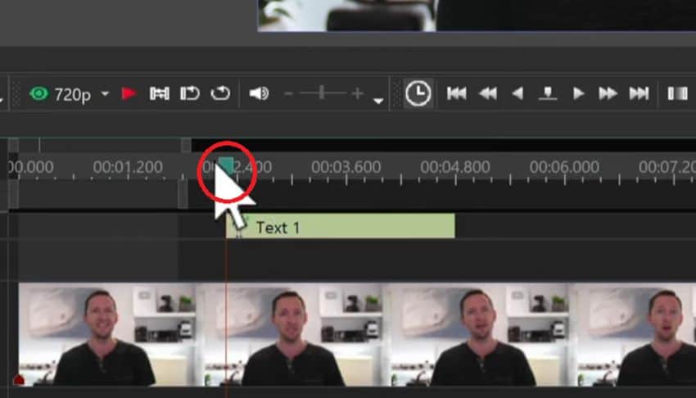Click the rewind double-arrow button

pos(487,93)
